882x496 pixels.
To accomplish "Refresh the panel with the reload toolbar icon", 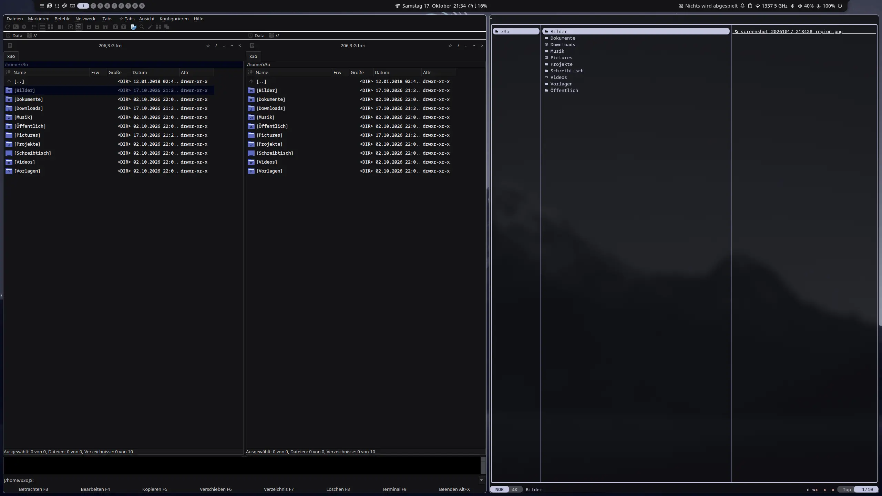I will click(8, 27).
